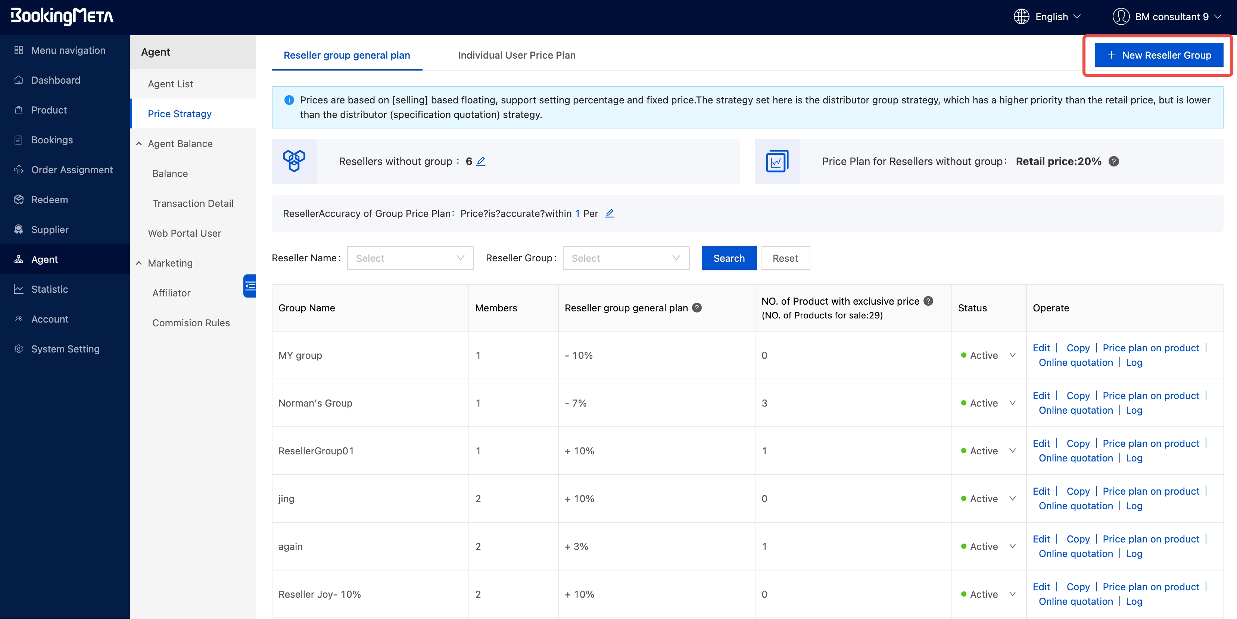Collapse sidebar using blue menu fold icon

coord(250,286)
